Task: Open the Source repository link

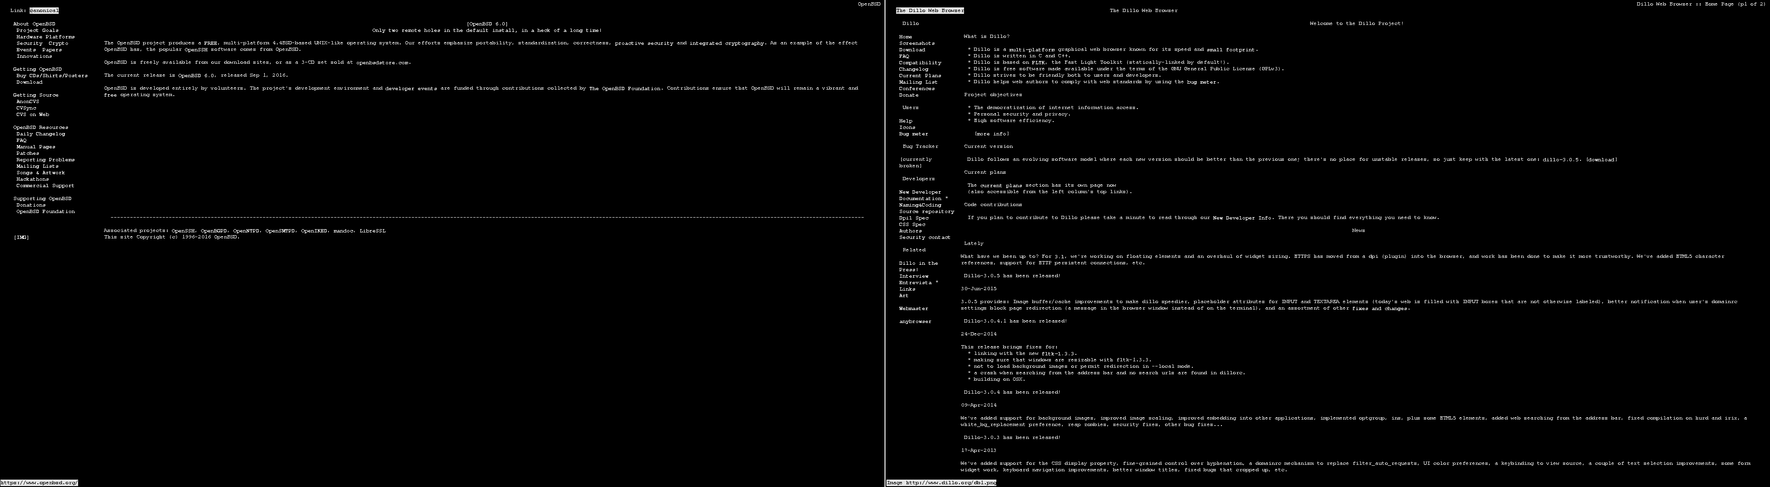Action: [927, 212]
